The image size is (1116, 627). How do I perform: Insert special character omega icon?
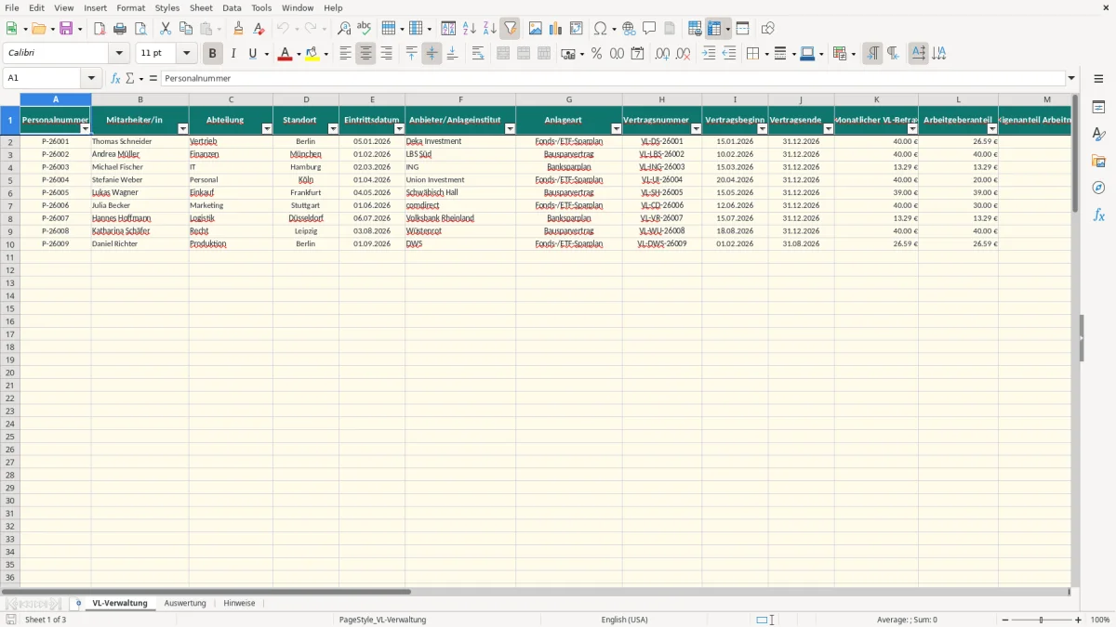tap(600, 29)
